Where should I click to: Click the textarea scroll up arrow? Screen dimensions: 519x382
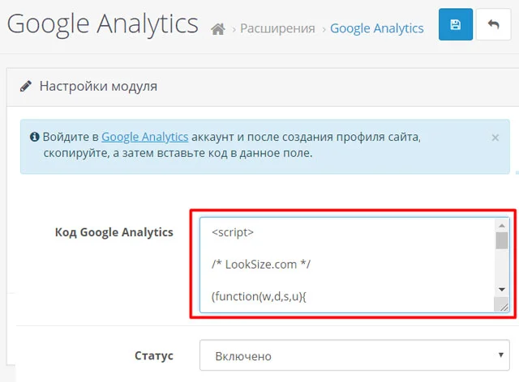point(502,225)
